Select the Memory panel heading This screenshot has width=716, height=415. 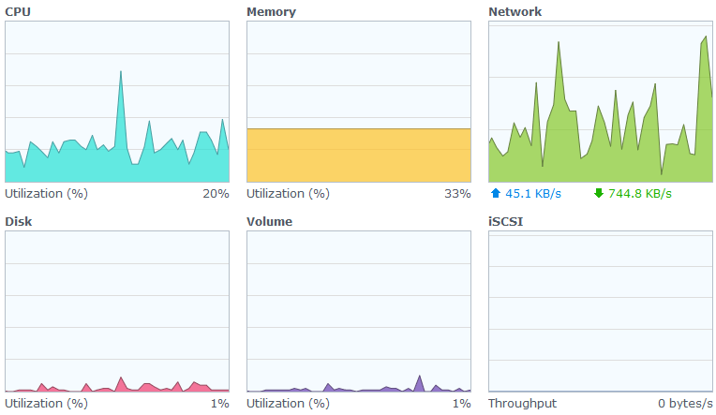pyautogui.click(x=271, y=12)
